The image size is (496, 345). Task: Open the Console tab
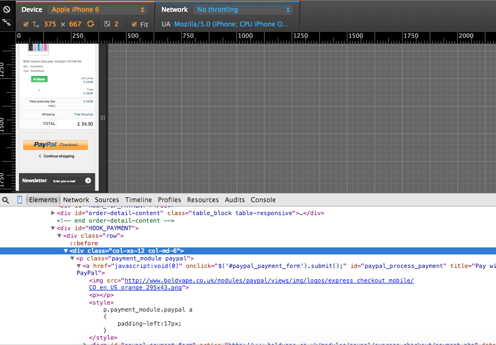click(263, 200)
